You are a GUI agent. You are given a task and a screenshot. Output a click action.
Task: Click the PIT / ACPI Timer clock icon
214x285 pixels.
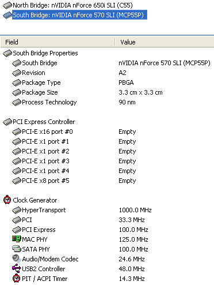[x=17, y=278]
